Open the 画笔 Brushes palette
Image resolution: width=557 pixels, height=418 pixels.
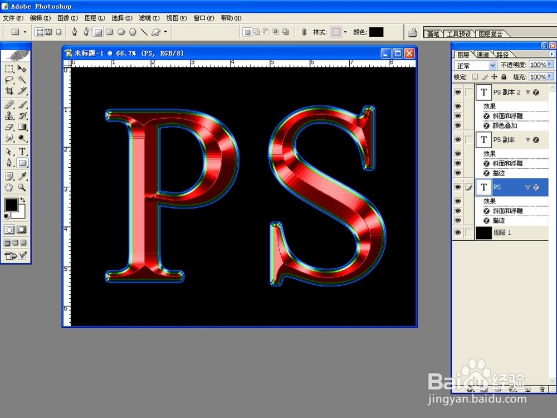[433, 33]
